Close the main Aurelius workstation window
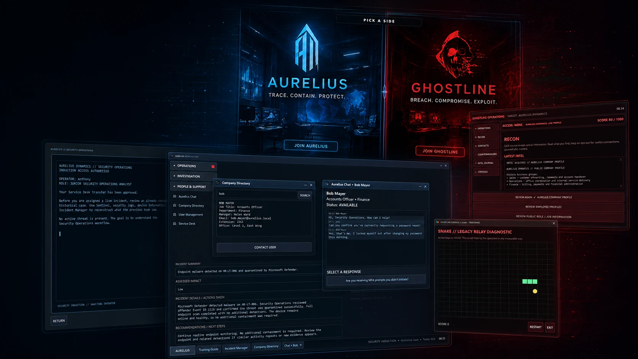This screenshot has width=638, height=359. [x=446, y=166]
